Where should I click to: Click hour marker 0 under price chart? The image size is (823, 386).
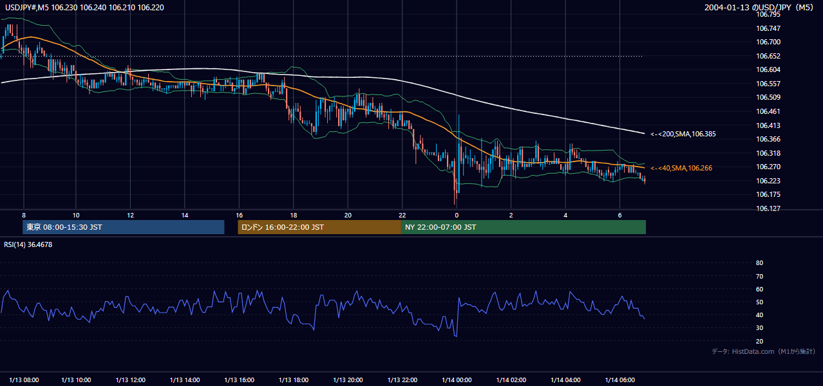(x=457, y=215)
